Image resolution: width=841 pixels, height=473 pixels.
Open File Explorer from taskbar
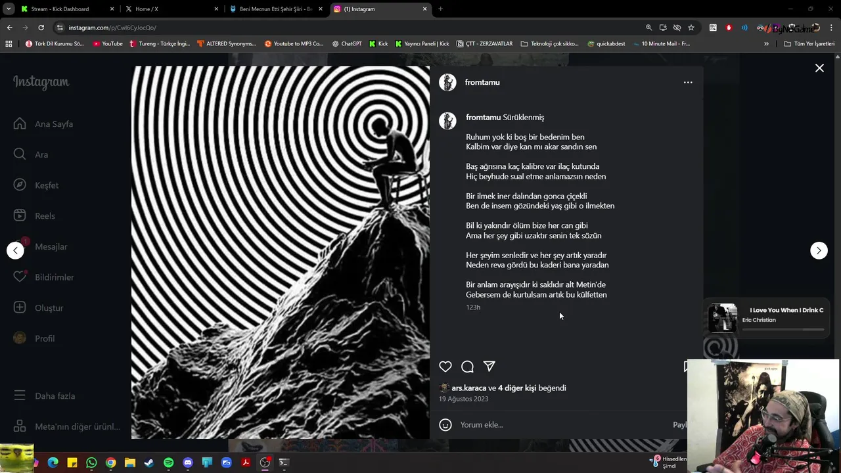pos(130,462)
